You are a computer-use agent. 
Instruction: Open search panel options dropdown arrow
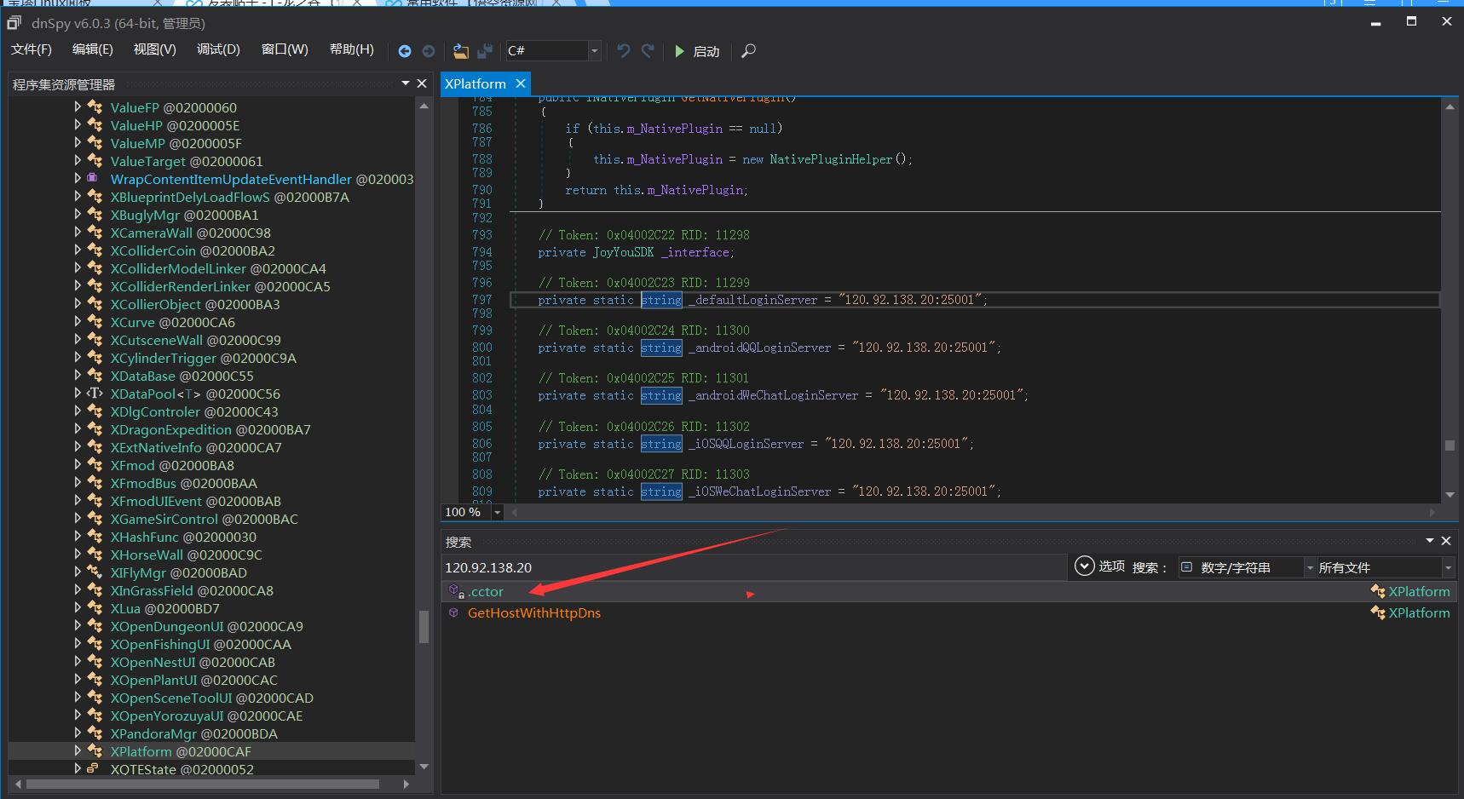click(1430, 541)
